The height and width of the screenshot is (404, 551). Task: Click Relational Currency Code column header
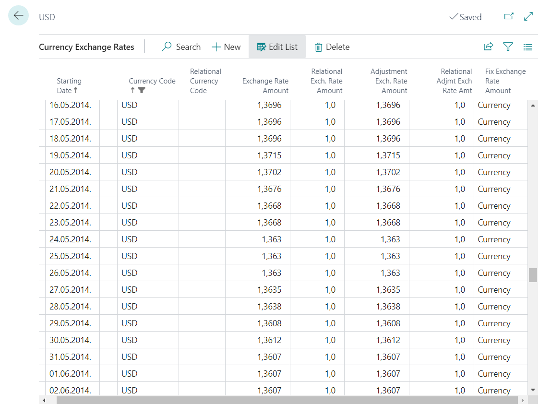click(x=205, y=81)
